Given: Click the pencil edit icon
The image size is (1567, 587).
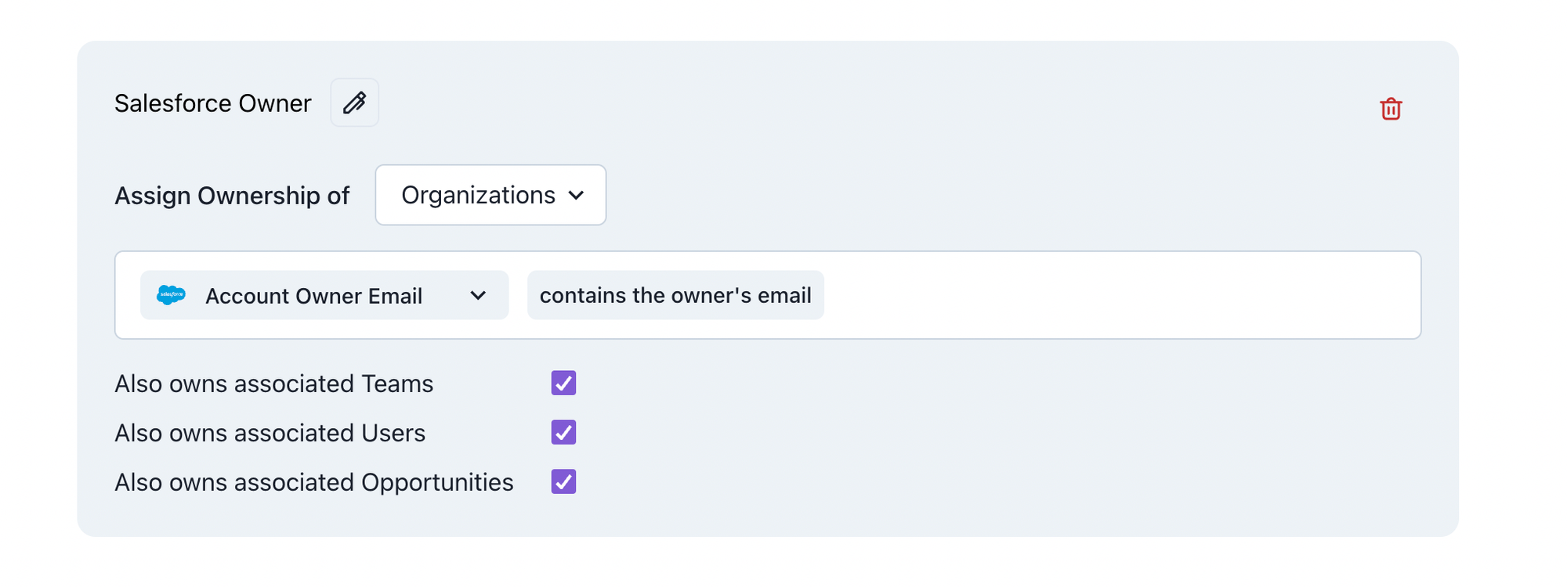Looking at the screenshot, I should [x=354, y=103].
